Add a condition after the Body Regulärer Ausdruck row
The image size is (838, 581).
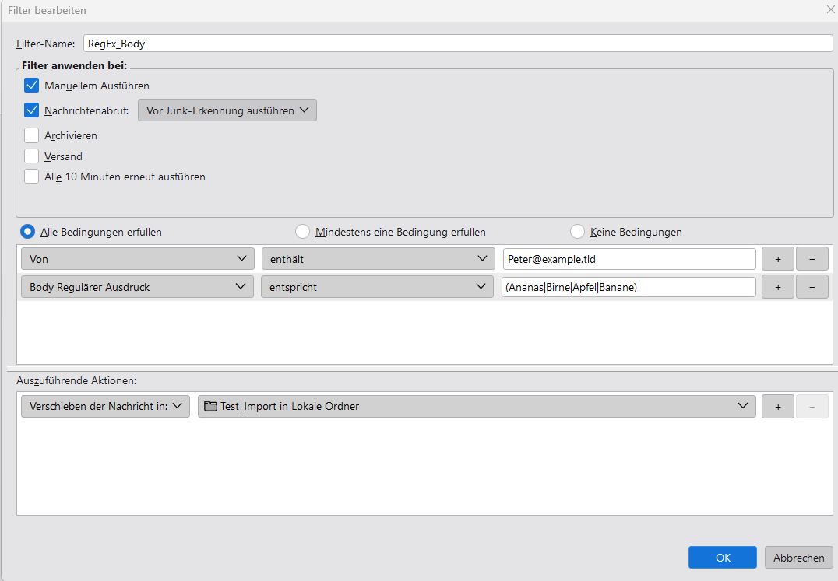coord(777,287)
